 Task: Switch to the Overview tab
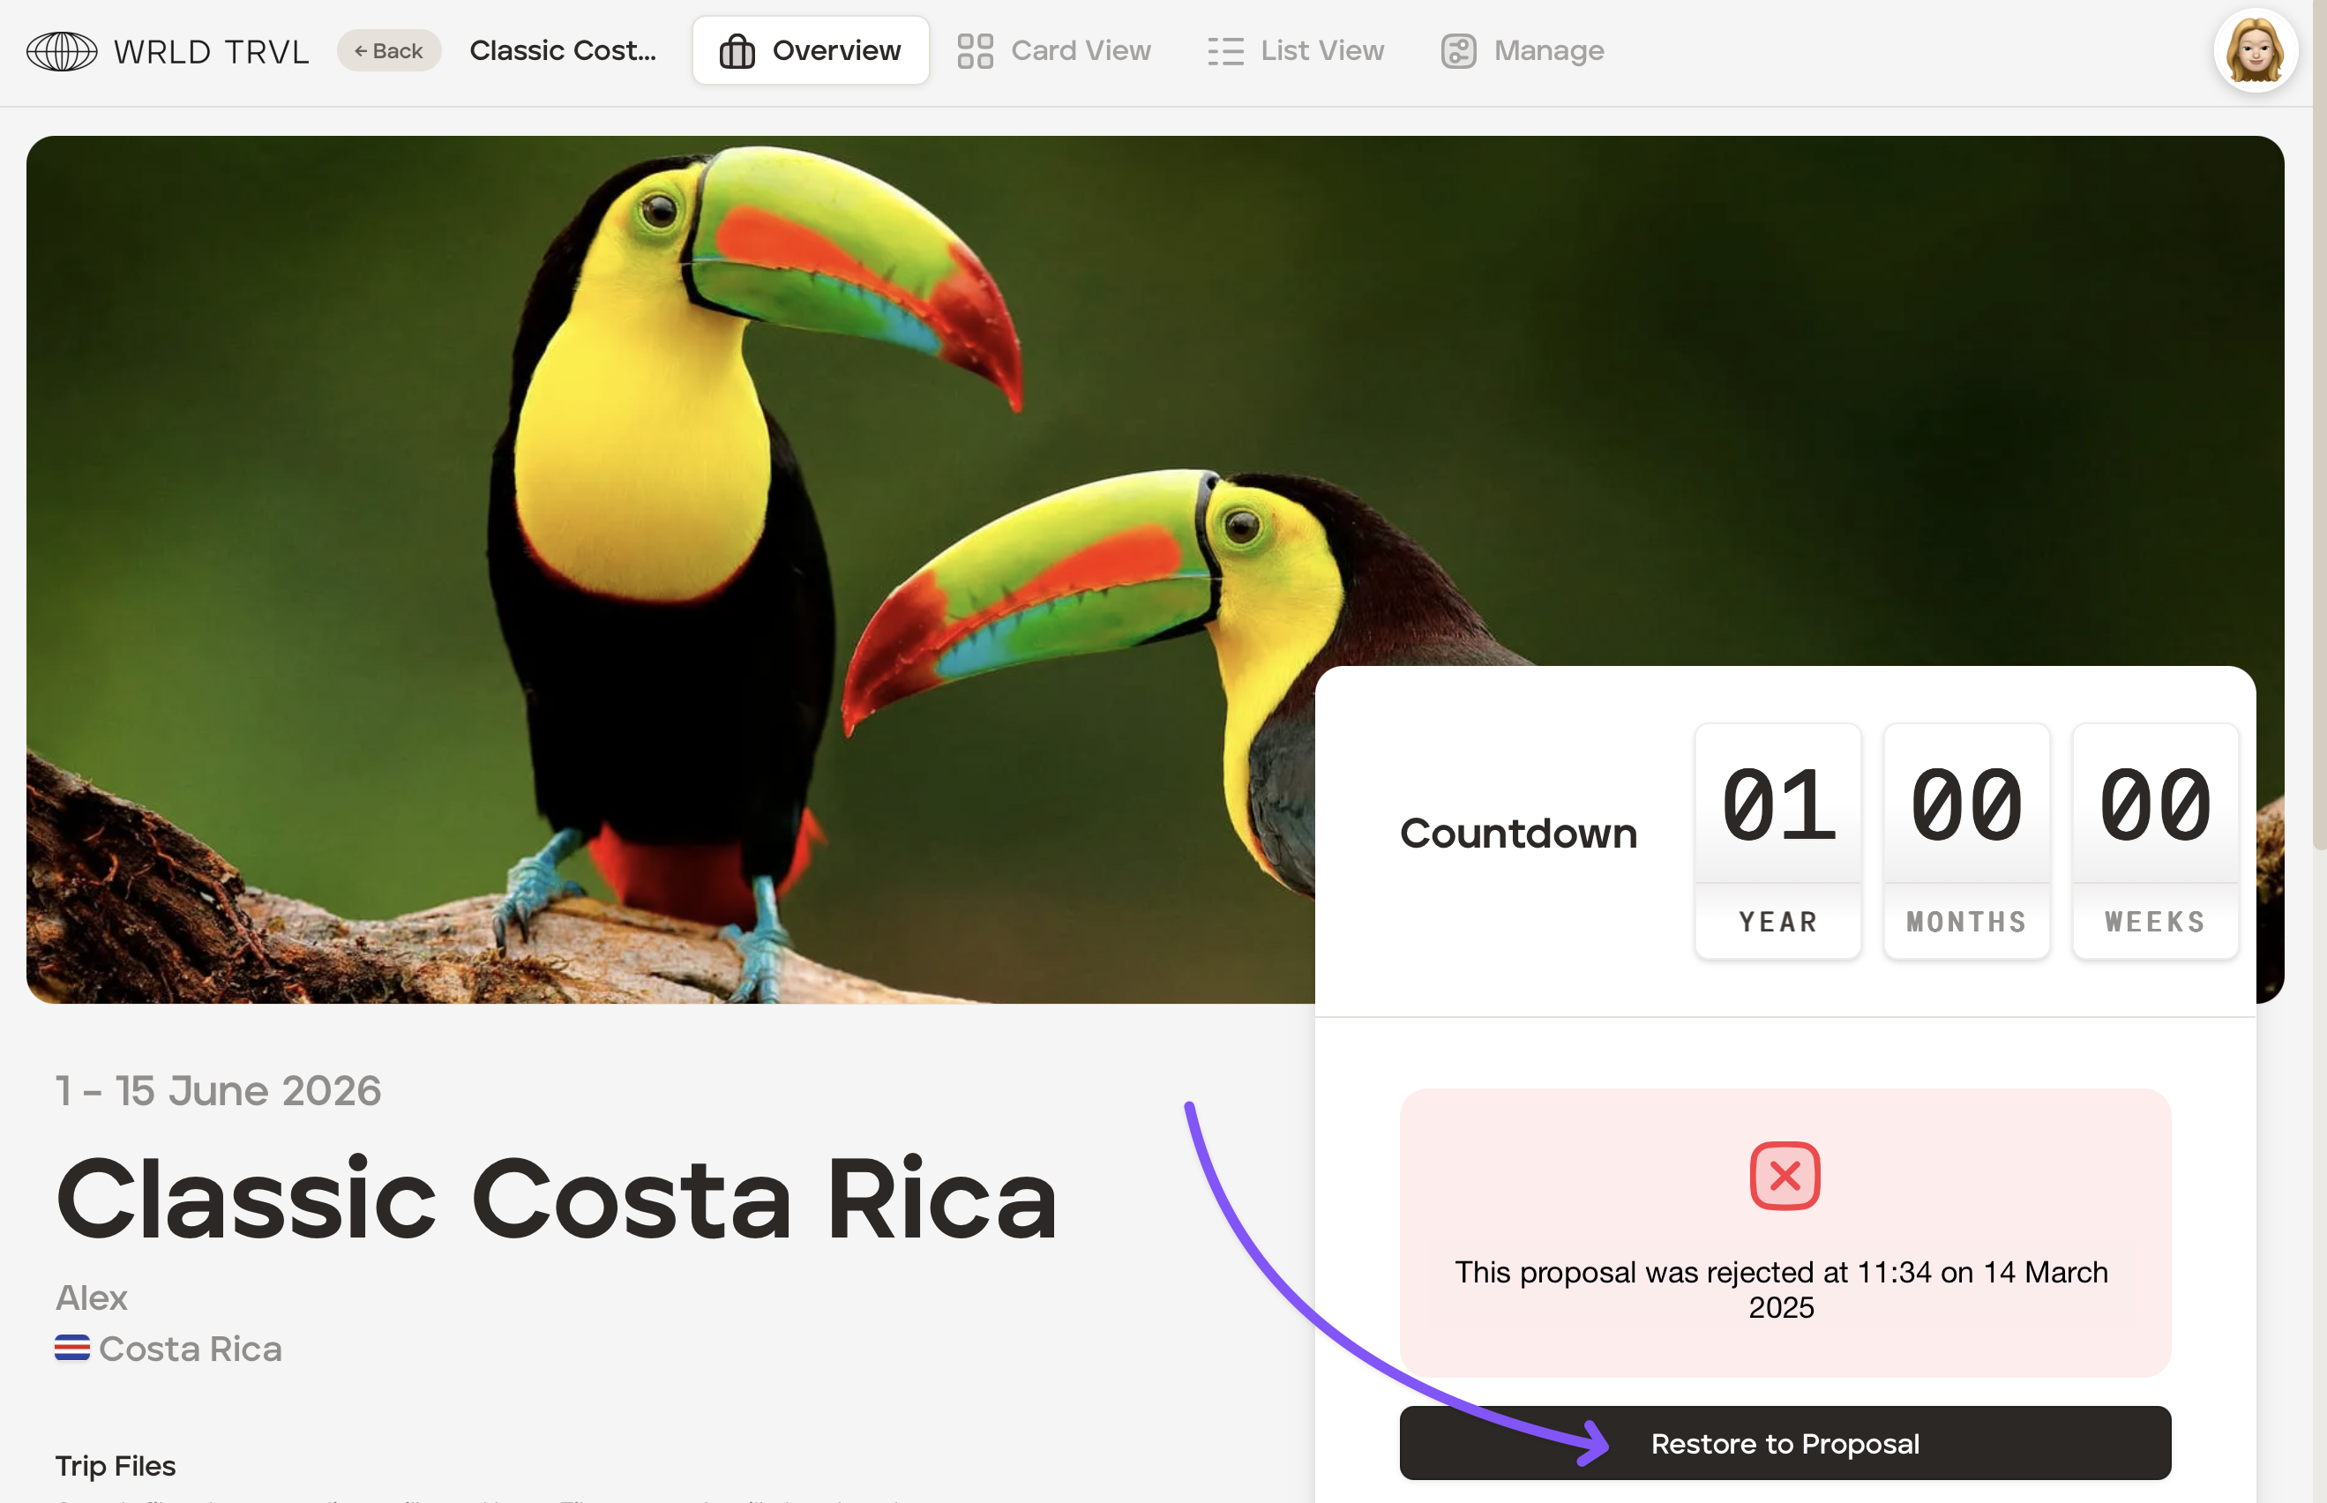(810, 51)
